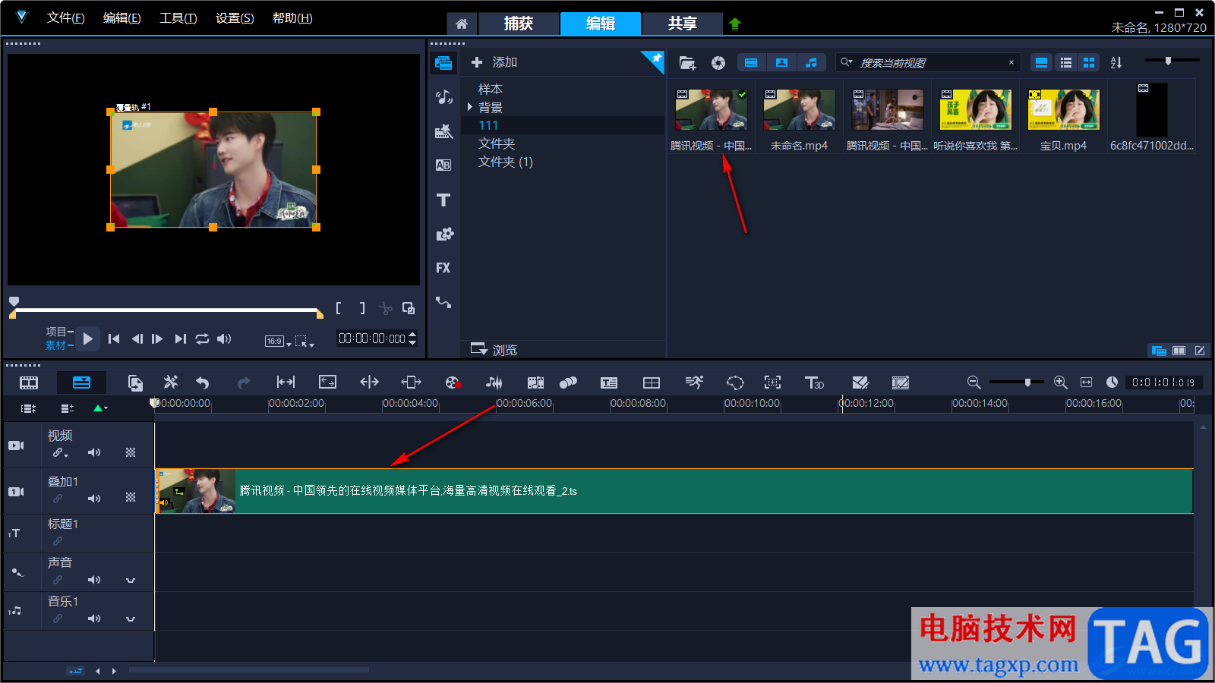The image size is (1215, 683).
Task: Open the Transitions library icon
Action: (443, 165)
